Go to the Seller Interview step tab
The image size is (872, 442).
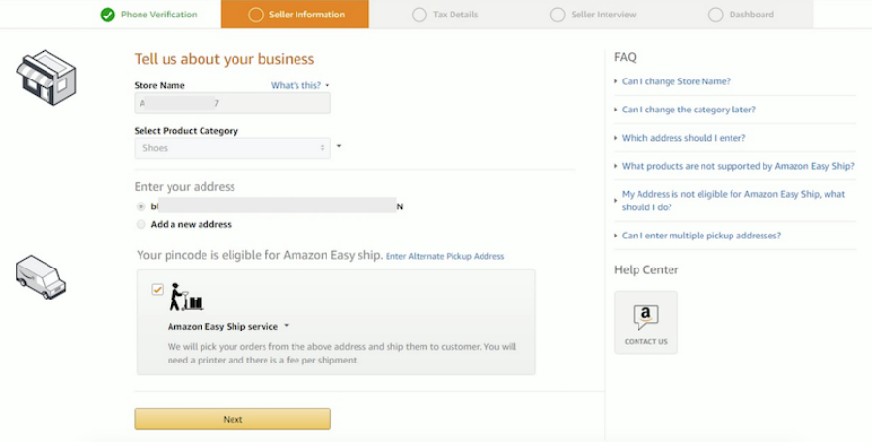coord(592,15)
